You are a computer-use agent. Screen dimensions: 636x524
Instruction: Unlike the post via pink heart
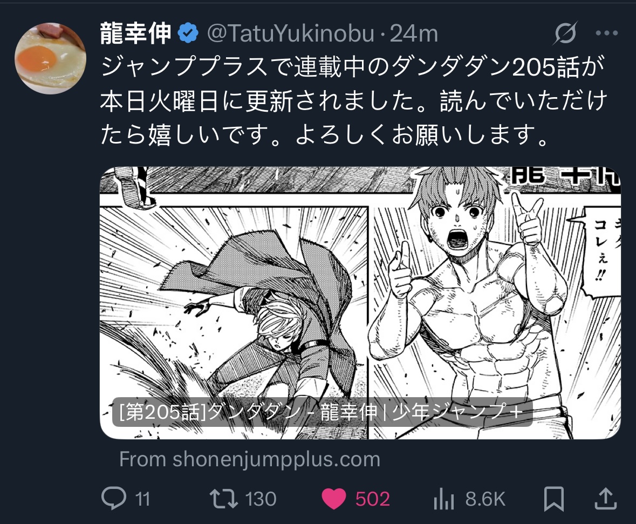[x=334, y=499]
